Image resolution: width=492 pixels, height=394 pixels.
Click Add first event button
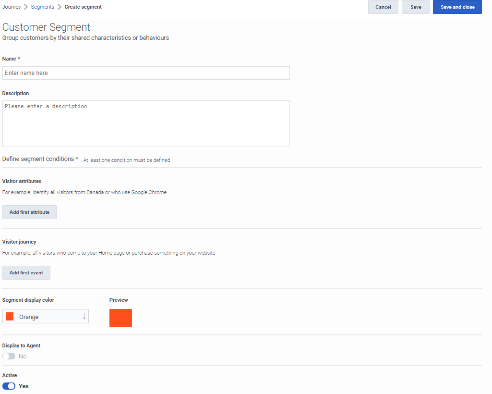tap(26, 273)
